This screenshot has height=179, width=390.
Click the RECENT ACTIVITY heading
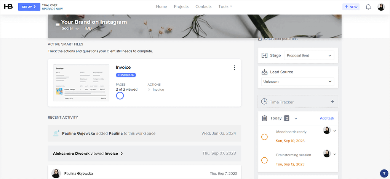pyautogui.click(x=63, y=117)
